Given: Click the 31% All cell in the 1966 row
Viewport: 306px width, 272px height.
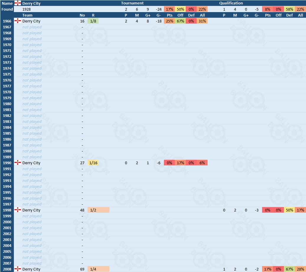Looking at the screenshot, I should pyautogui.click(x=202, y=21).
